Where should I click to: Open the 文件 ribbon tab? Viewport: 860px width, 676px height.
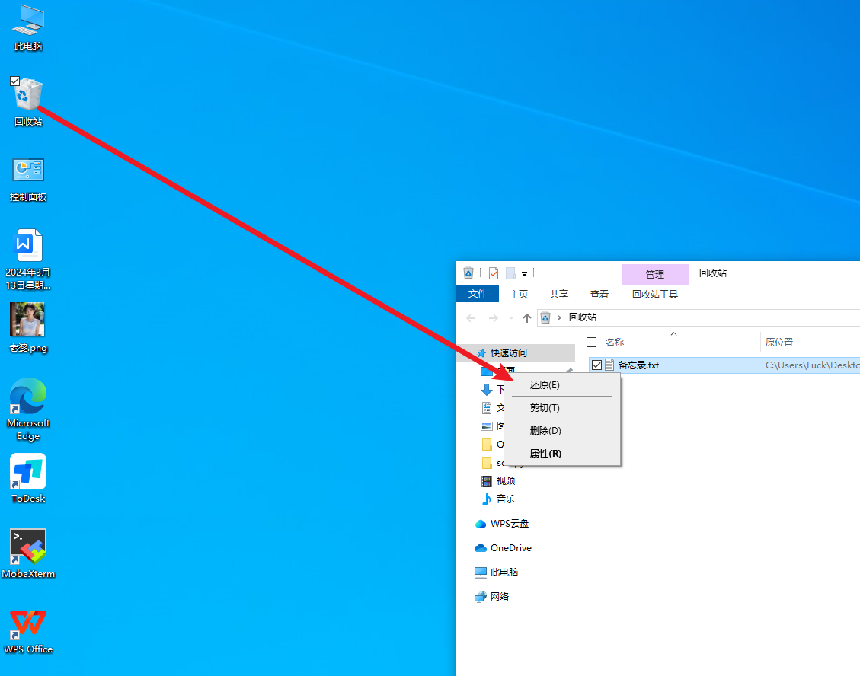pos(478,294)
